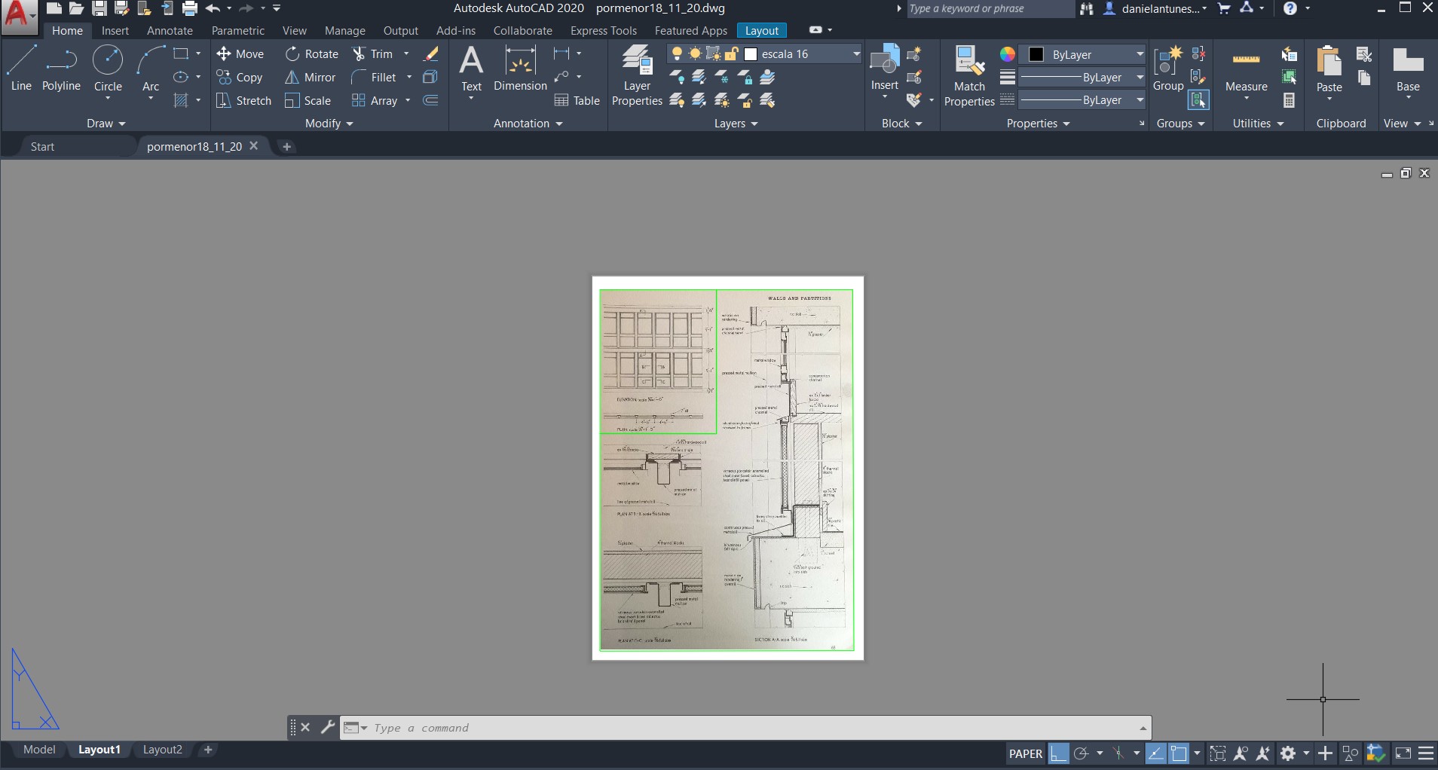Screen dimensions: 1438x770
Task: Open Layer Properties manager
Action: click(x=637, y=75)
